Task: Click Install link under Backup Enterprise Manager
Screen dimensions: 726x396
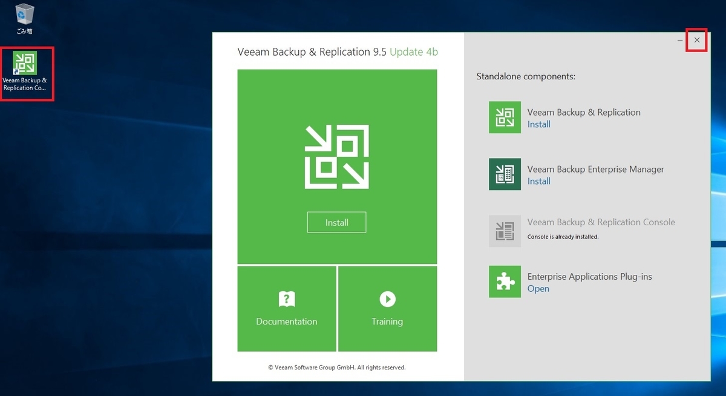Action: point(539,181)
